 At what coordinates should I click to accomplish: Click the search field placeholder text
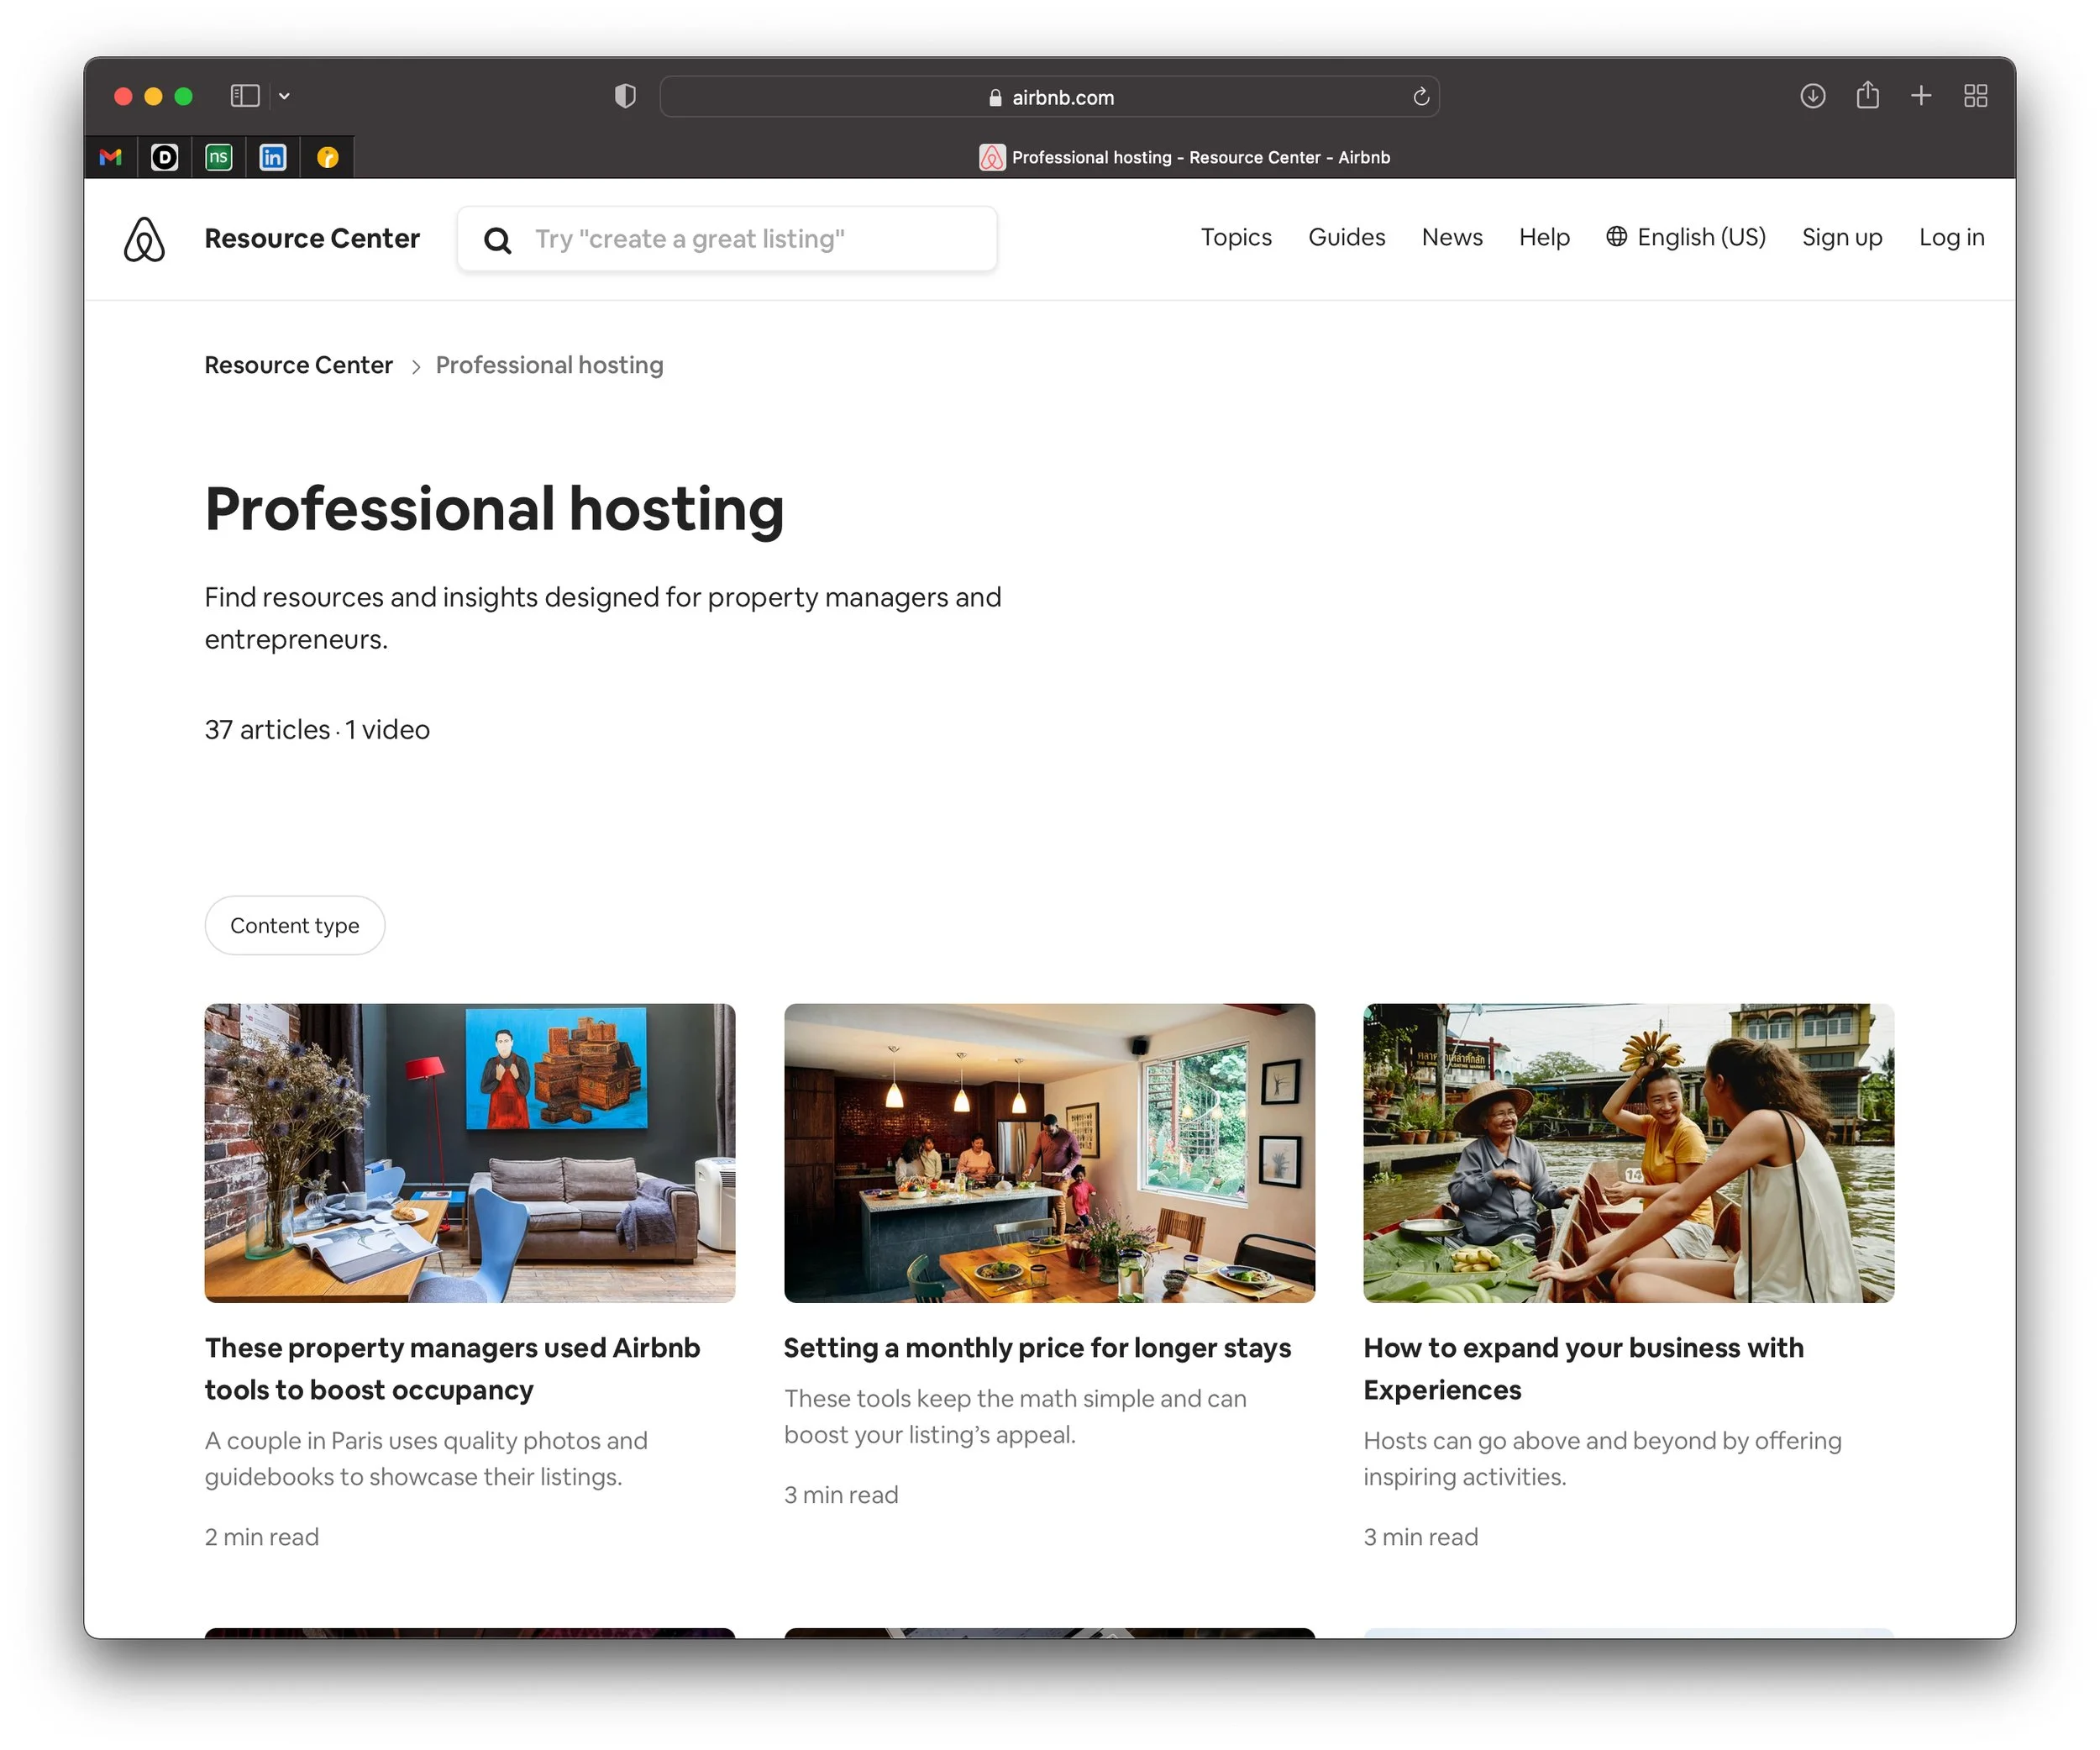(x=689, y=239)
